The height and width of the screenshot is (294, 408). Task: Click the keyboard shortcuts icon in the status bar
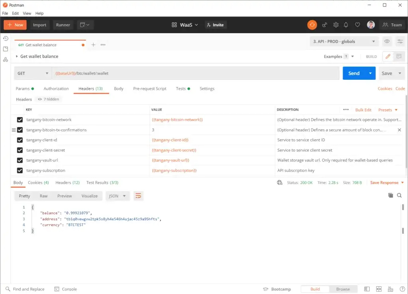point(390,289)
